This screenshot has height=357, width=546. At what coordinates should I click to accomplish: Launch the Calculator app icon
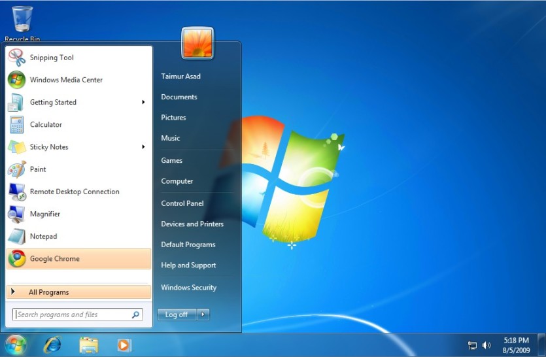click(x=16, y=125)
